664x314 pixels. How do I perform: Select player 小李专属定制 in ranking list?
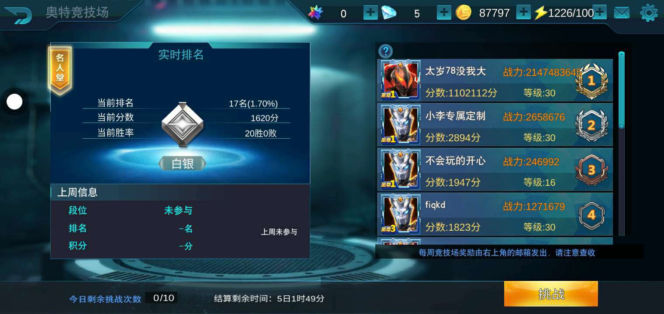point(495,125)
